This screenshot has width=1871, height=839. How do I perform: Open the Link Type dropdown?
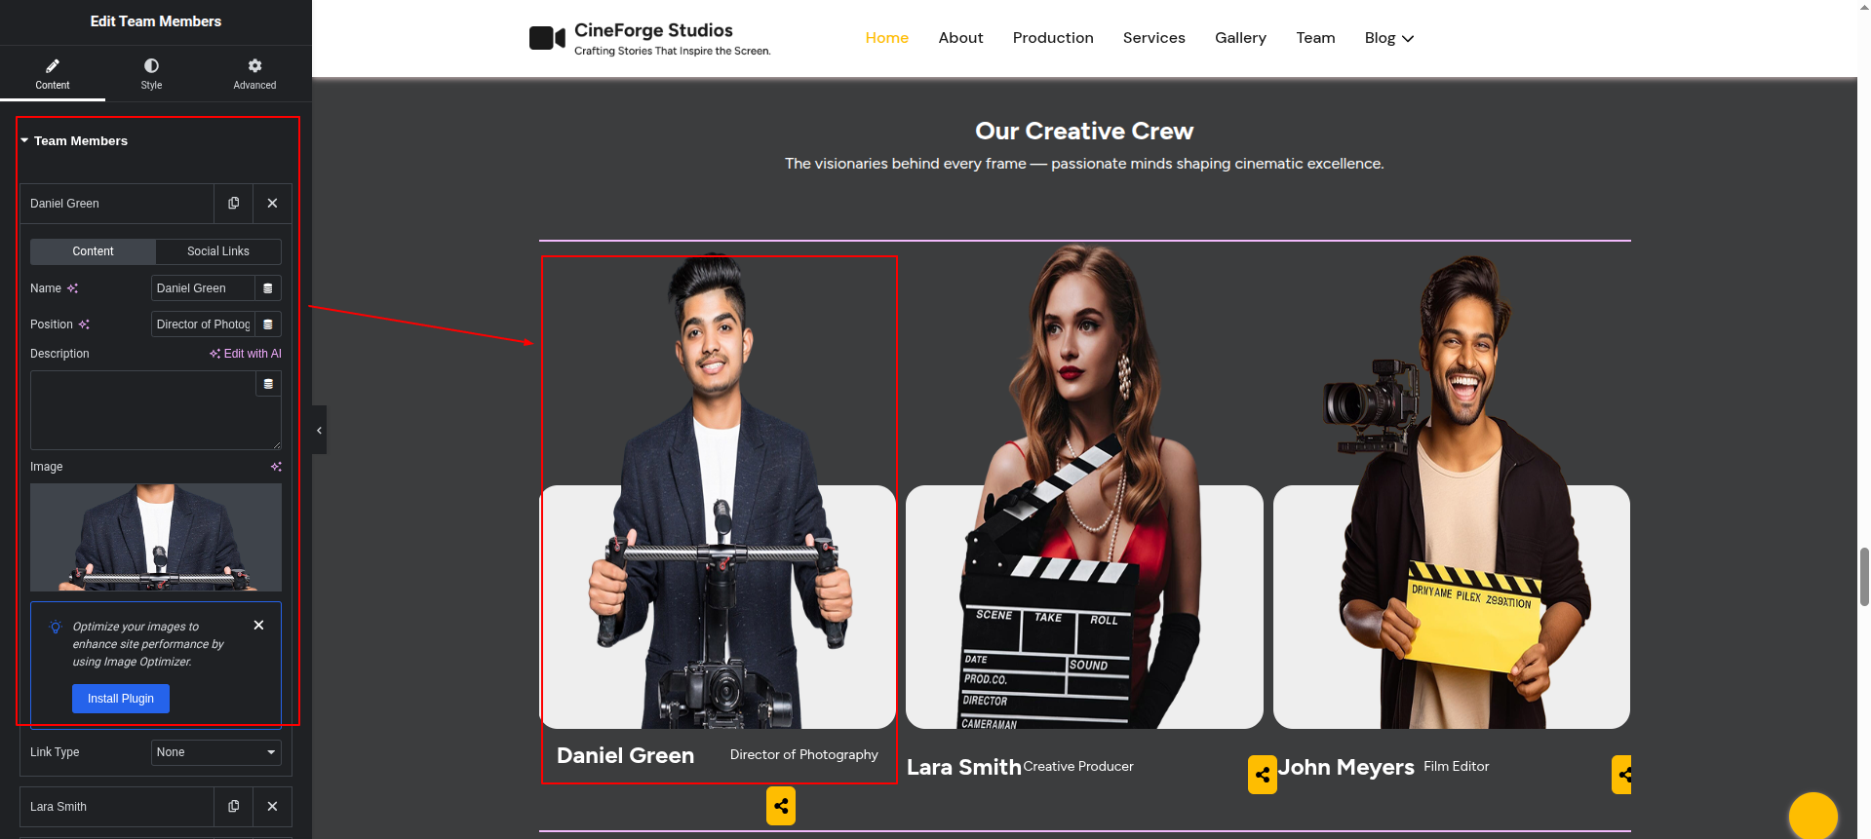tap(216, 752)
